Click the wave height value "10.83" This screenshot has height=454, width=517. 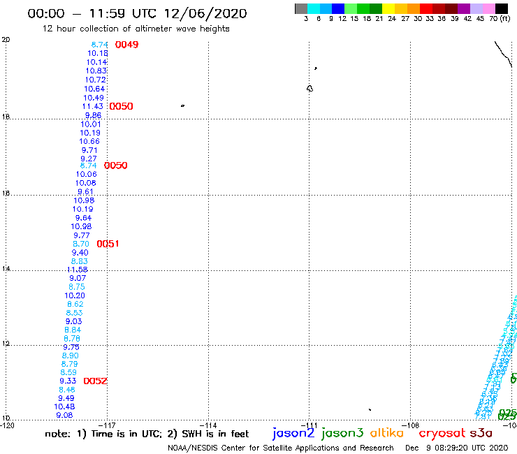pyautogui.click(x=96, y=71)
